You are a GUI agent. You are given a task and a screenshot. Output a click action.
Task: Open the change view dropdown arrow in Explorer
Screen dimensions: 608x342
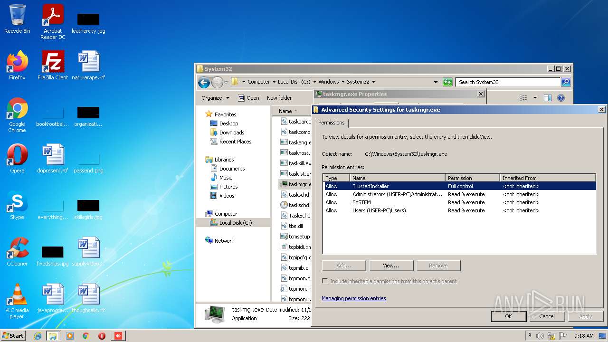pos(535,98)
